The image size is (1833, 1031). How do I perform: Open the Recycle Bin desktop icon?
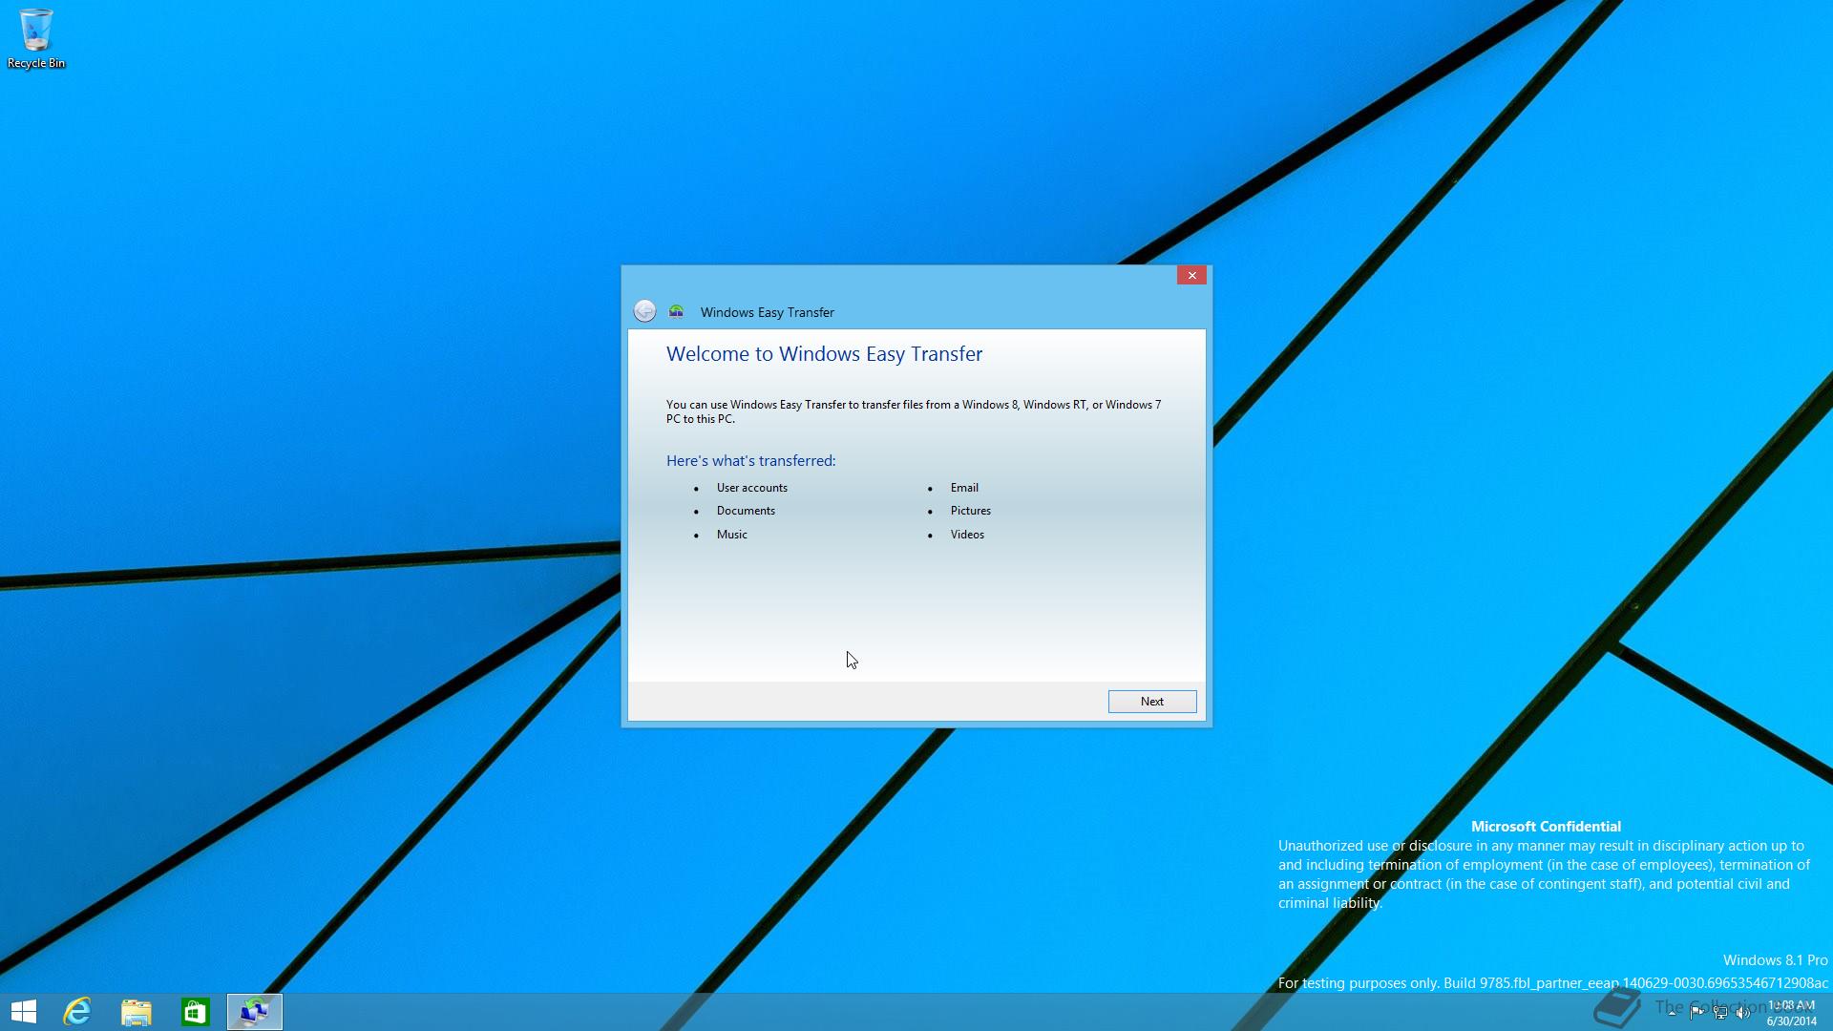(36, 39)
